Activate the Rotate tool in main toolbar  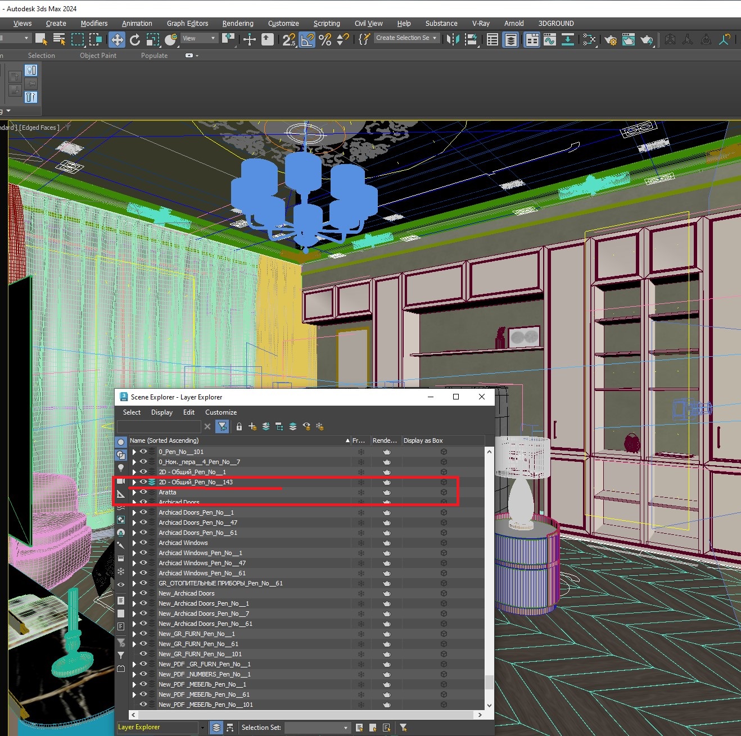pyautogui.click(x=135, y=39)
